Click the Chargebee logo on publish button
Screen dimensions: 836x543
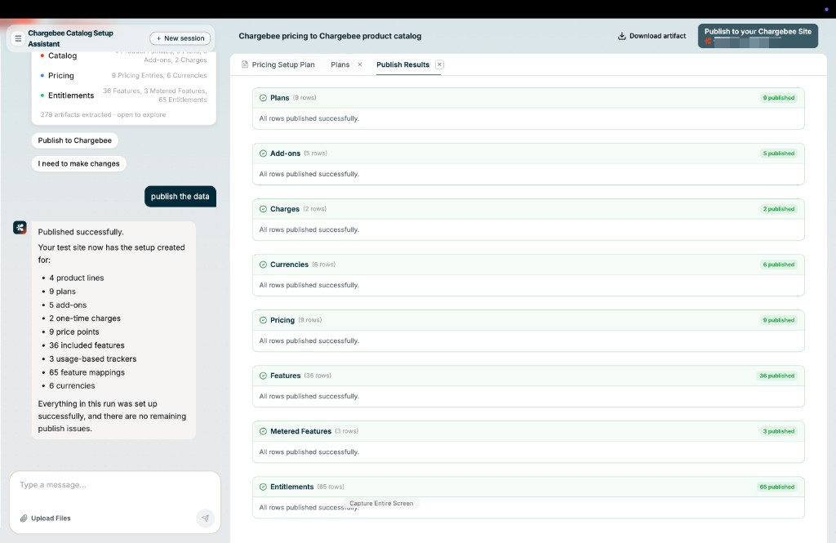708,41
